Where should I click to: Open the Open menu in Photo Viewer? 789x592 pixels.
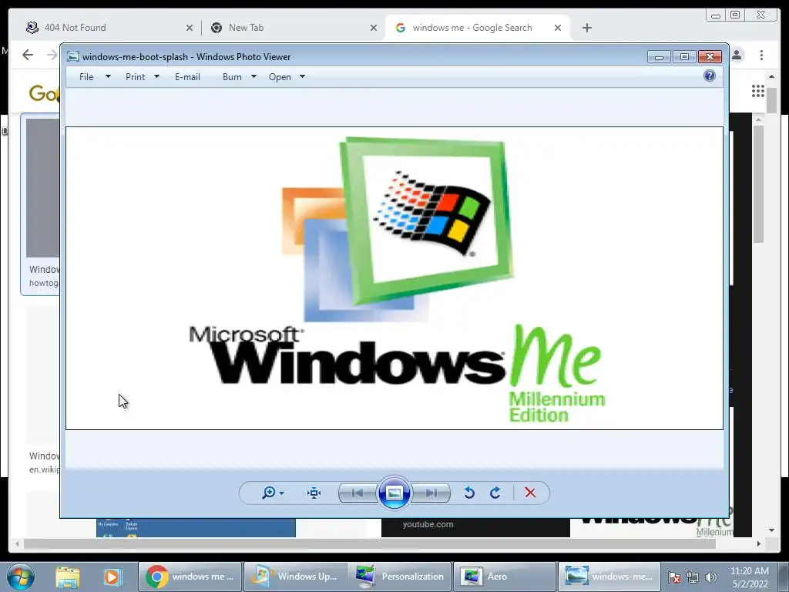click(x=280, y=77)
